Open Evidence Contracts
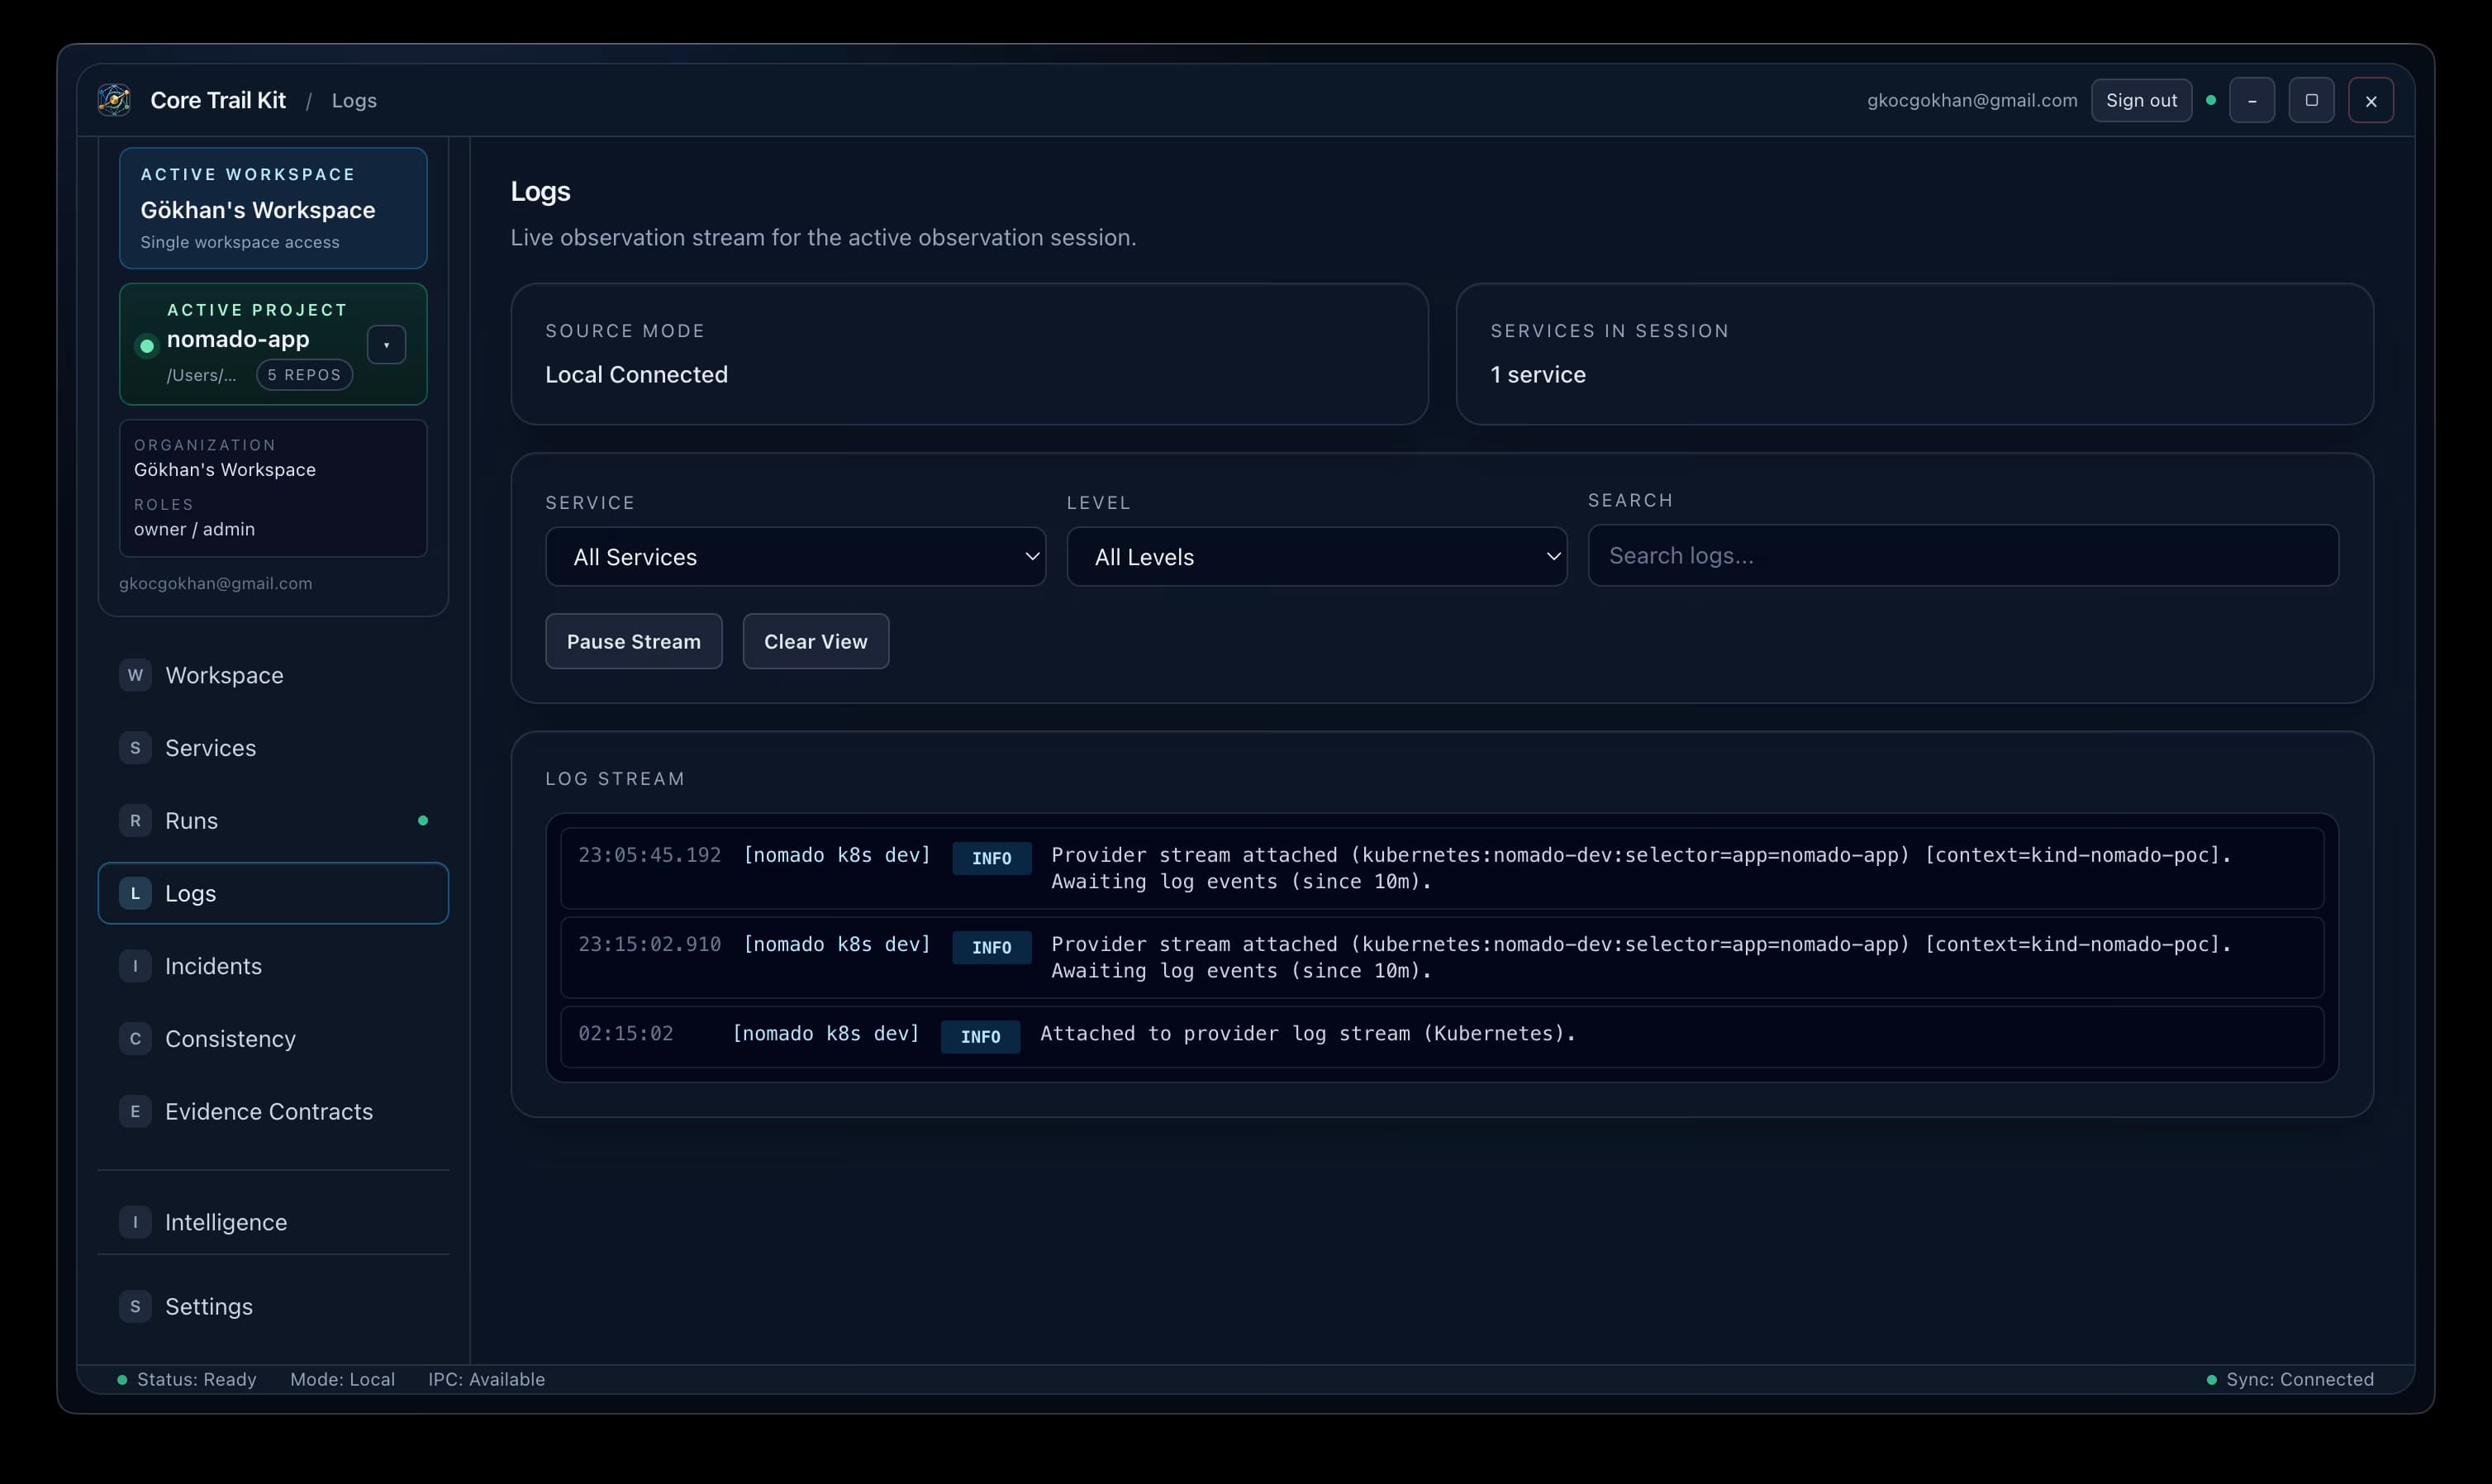The image size is (2492, 1484). tap(273, 1112)
